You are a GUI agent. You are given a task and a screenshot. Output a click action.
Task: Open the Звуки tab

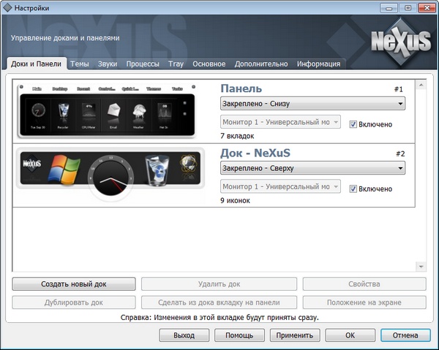(108, 64)
